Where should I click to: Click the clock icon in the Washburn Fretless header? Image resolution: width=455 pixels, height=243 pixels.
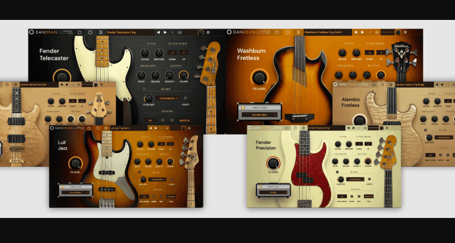click(288, 32)
